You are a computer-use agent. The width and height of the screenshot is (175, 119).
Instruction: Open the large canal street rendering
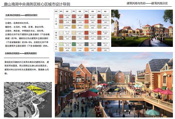pyautogui.click(x=114, y=85)
